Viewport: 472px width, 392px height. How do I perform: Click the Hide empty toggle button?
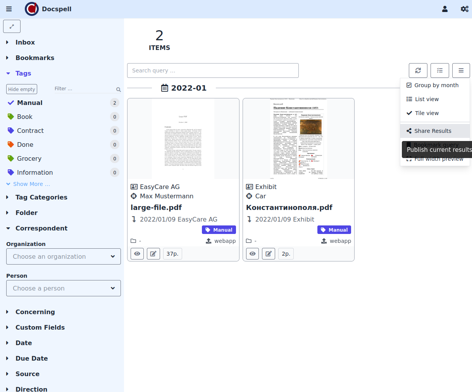coord(22,89)
